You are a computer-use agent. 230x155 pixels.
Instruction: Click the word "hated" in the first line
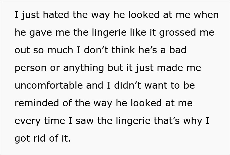[x=44, y=15]
